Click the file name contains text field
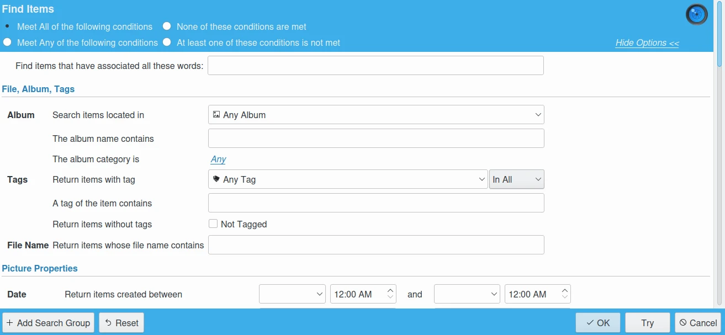The width and height of the screenshot is (725, 335). pos(375,245)
